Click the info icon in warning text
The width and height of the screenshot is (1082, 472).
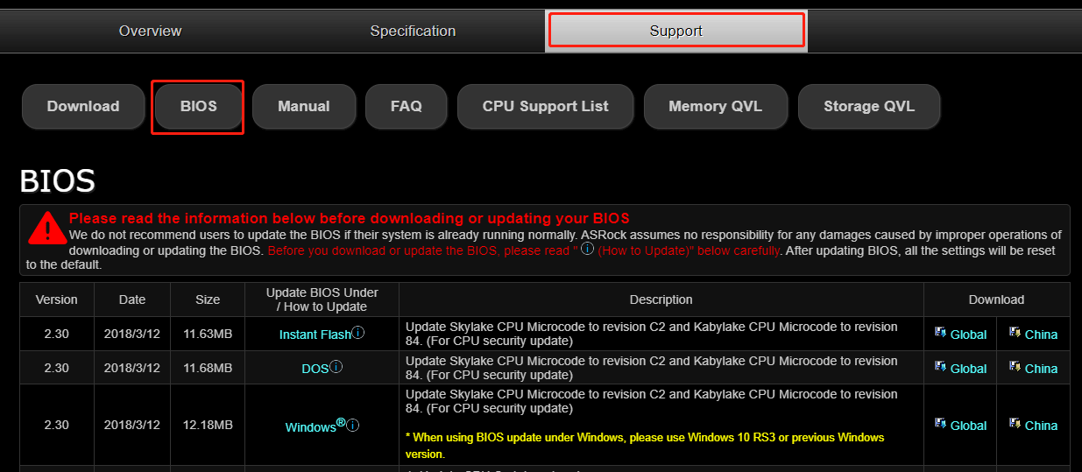click(587, 249)
